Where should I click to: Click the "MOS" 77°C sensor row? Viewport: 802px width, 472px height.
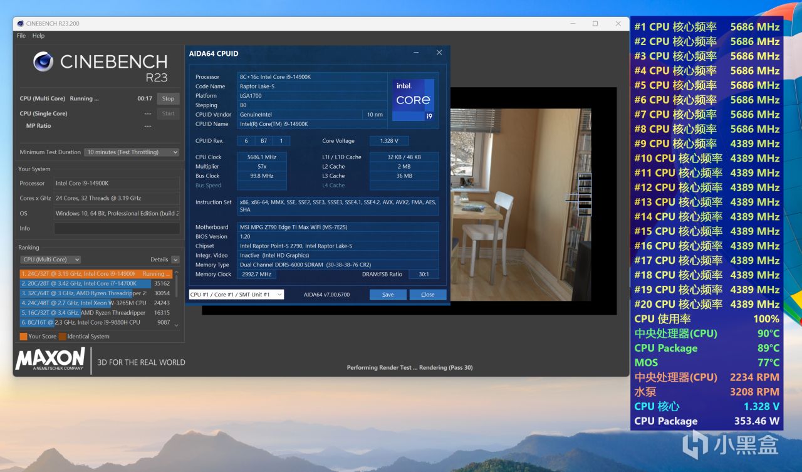(707, 362)
